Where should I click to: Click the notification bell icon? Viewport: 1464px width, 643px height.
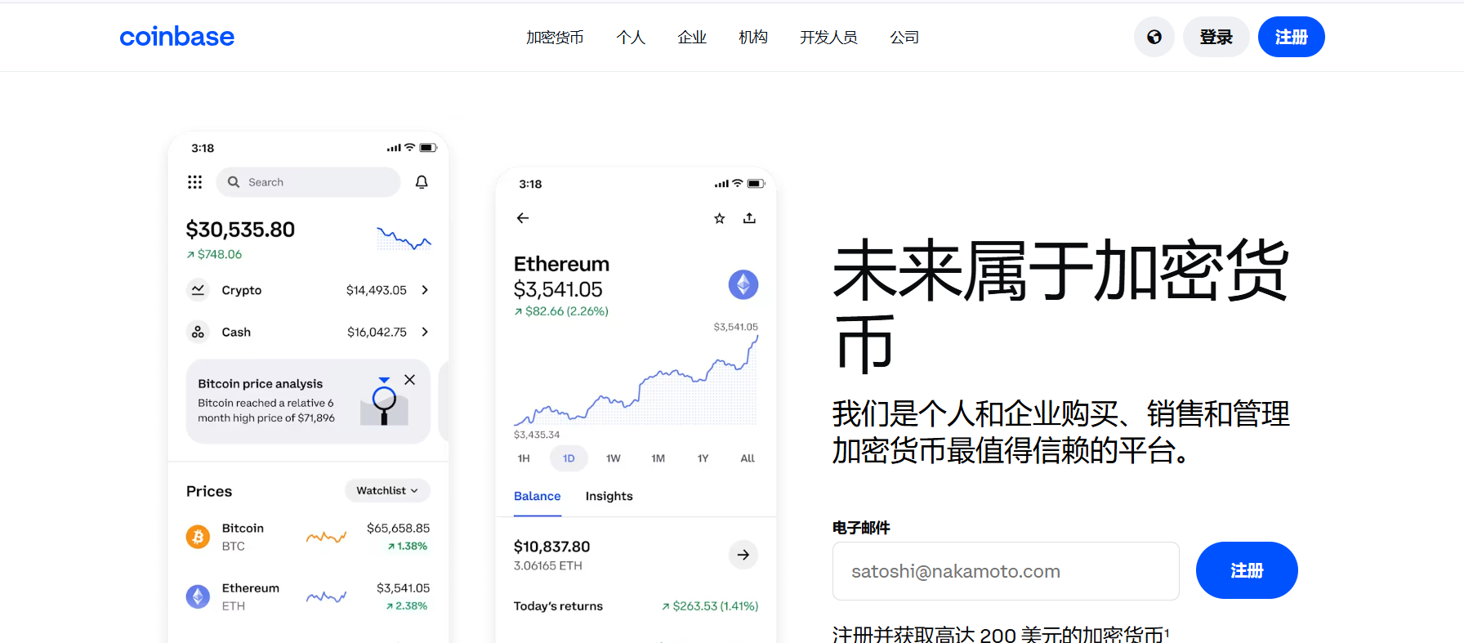click(422, 182)
